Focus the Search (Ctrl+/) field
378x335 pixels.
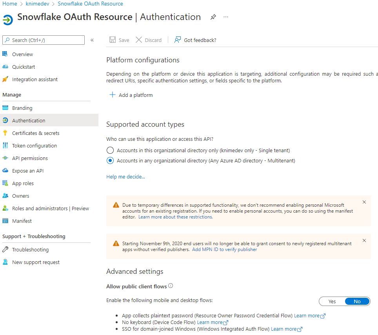tap(44, 40)
